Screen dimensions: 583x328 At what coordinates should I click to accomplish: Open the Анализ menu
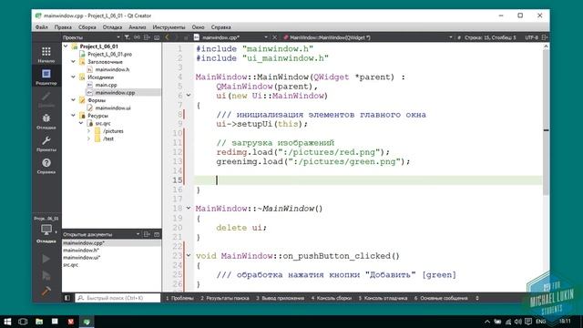click(x=138, y=27)
